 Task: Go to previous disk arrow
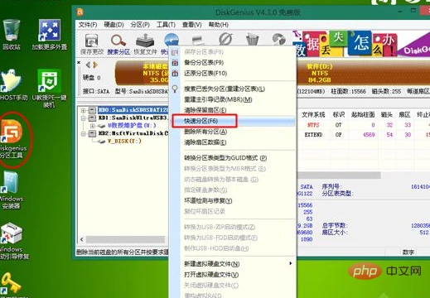88,65
